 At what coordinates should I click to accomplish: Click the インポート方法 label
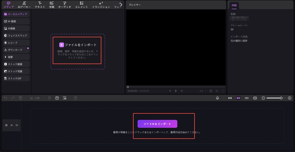click(x=239, y=37)
